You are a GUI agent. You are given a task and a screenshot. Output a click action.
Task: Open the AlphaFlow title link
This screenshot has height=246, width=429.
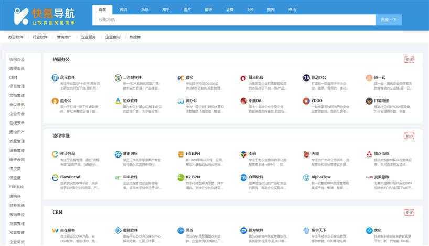tap(321, 177)
